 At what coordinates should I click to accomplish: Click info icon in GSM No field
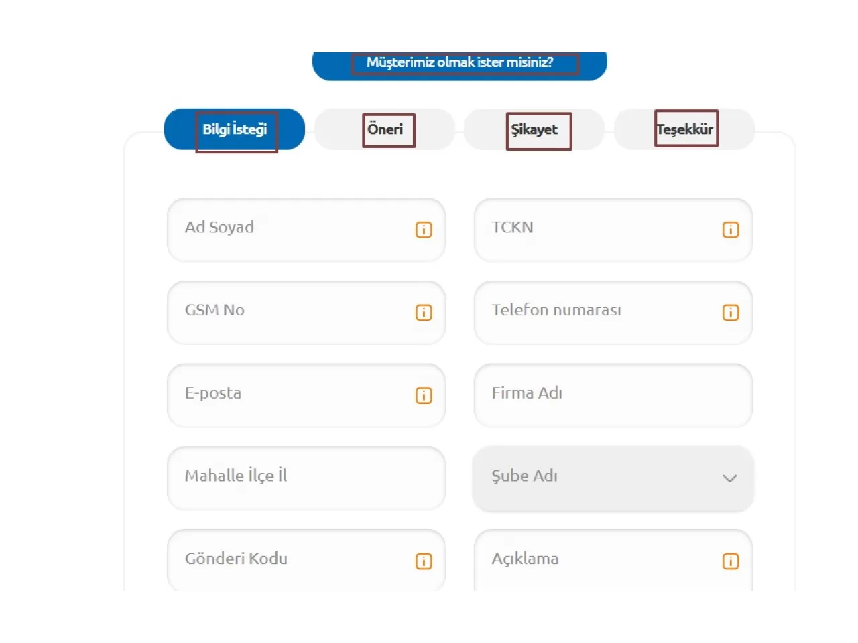click(424, 313)
